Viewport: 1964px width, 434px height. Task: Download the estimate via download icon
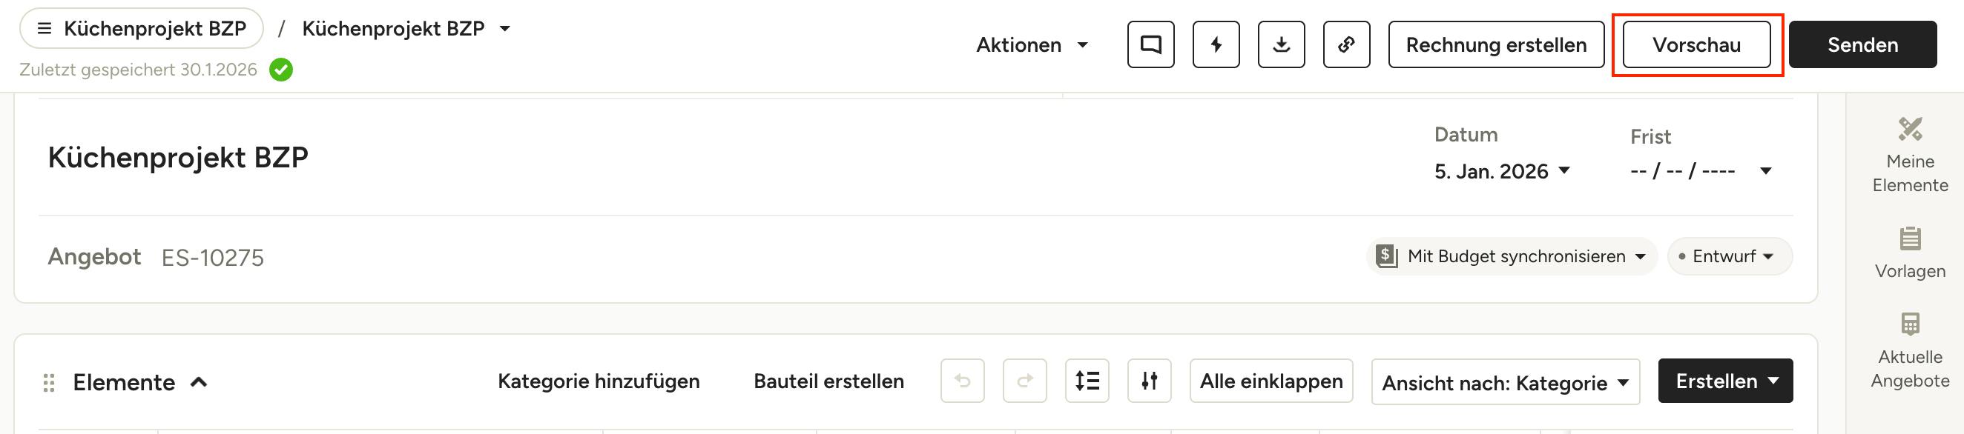1281,45
